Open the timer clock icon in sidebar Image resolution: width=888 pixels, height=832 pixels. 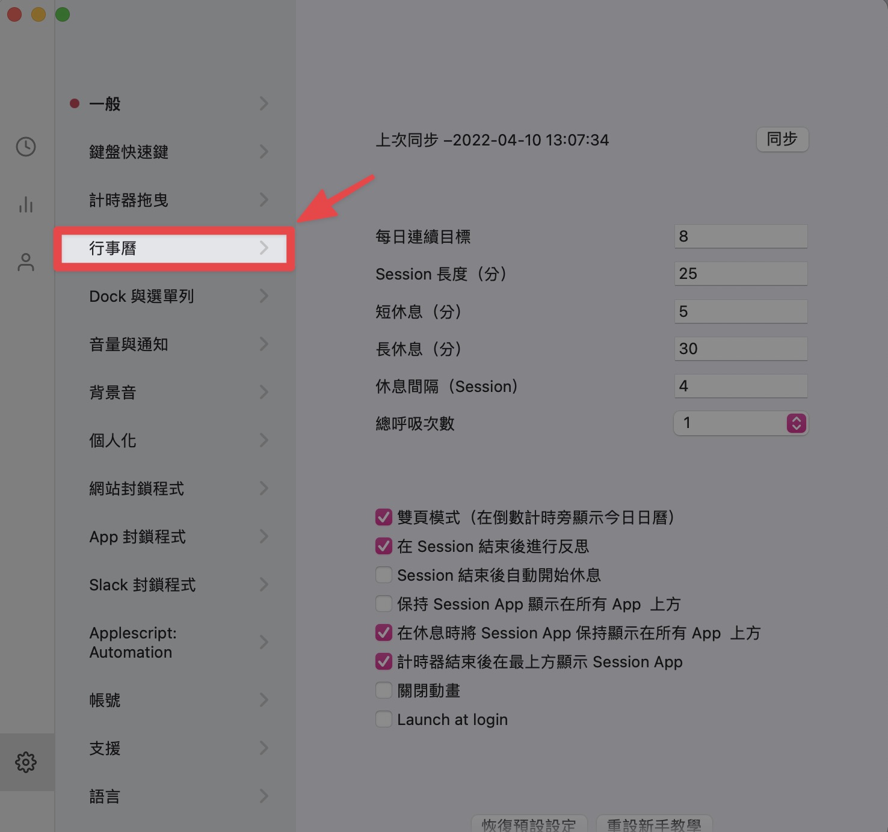(26, 147)
